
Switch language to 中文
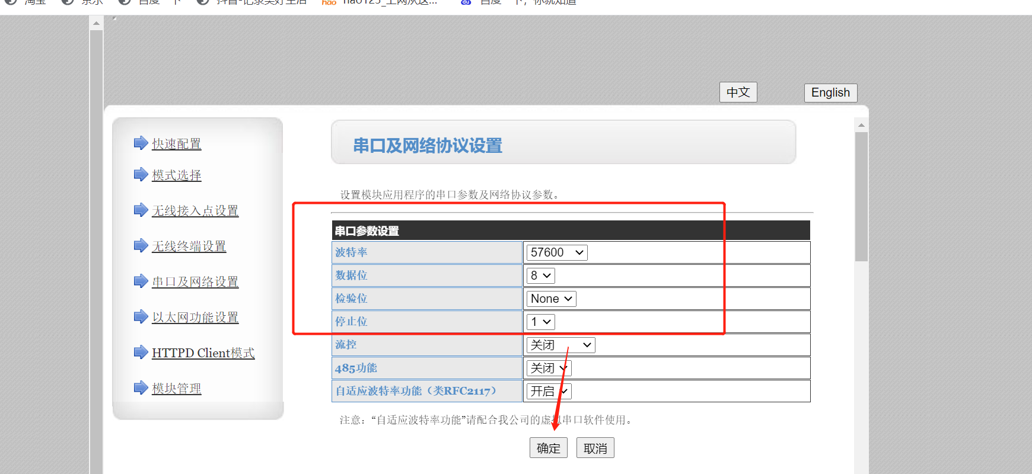coord(738,92)
